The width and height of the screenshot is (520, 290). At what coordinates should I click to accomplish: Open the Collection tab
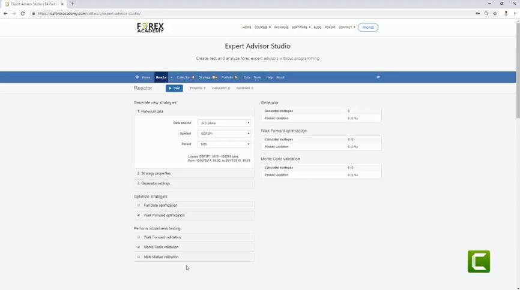186,77
